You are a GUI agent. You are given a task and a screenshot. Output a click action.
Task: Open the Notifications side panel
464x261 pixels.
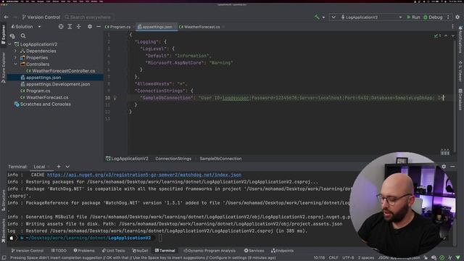tap(460, 40)
